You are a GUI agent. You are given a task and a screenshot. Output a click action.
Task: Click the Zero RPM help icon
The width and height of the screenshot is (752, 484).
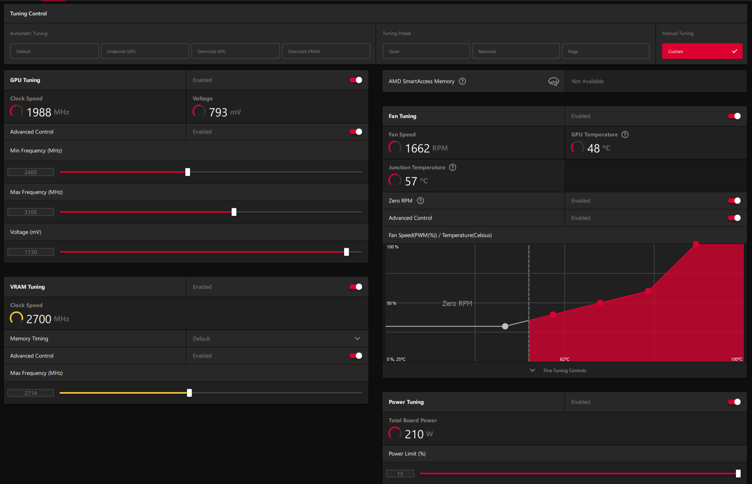[420, 200]
